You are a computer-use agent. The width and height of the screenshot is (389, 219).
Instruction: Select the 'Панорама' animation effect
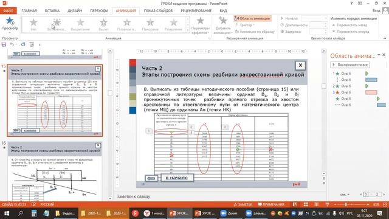[150, 24]
